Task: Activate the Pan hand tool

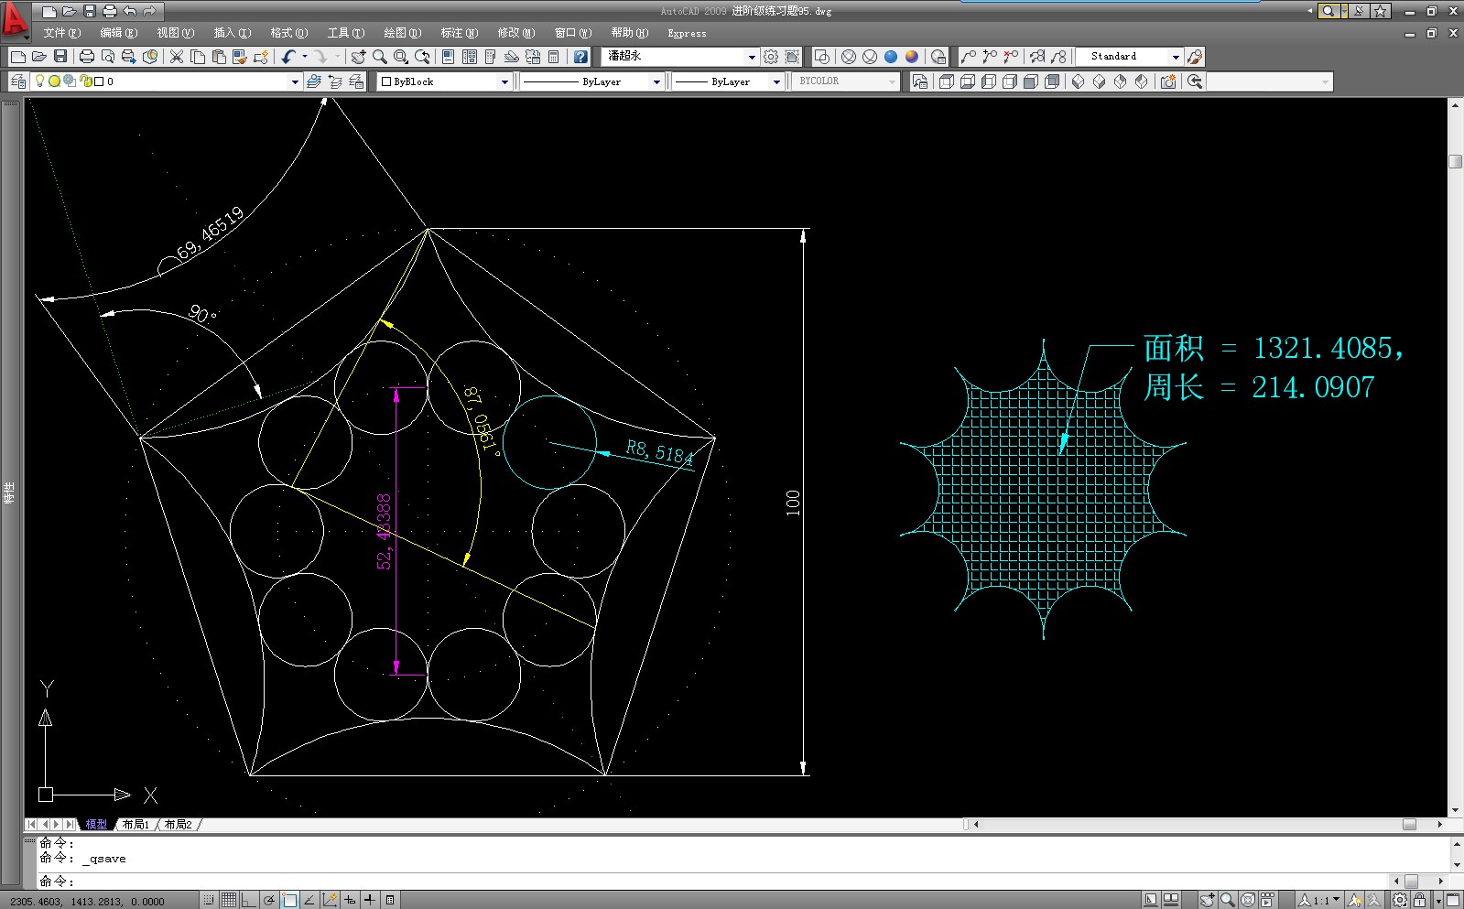Action: tap(358, 57)
